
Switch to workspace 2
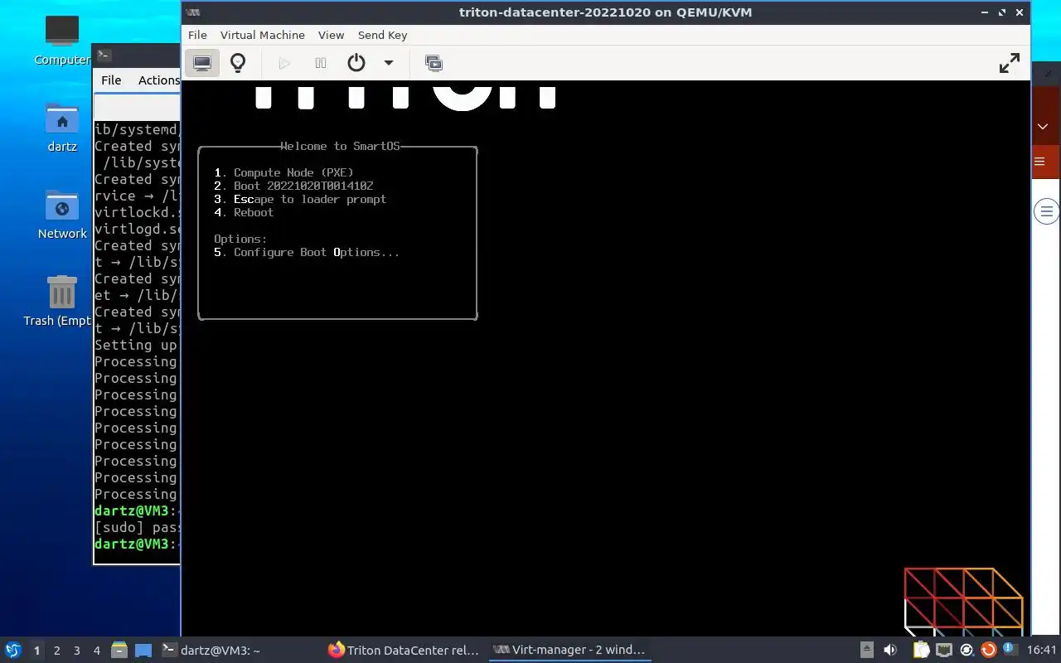[x=57, y=651]
